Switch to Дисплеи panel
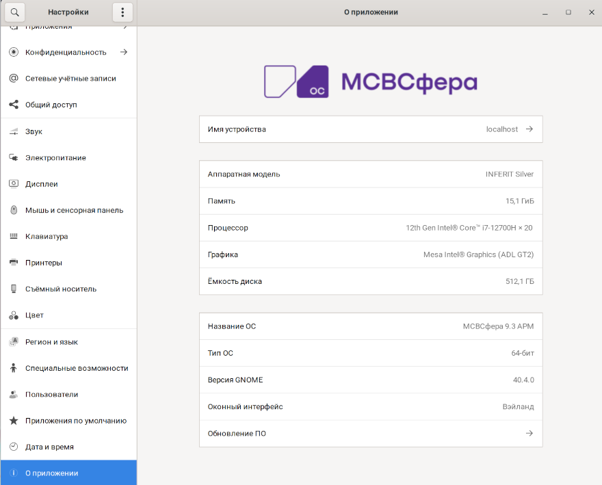This screenshot has width=602, height=485. 68,184
